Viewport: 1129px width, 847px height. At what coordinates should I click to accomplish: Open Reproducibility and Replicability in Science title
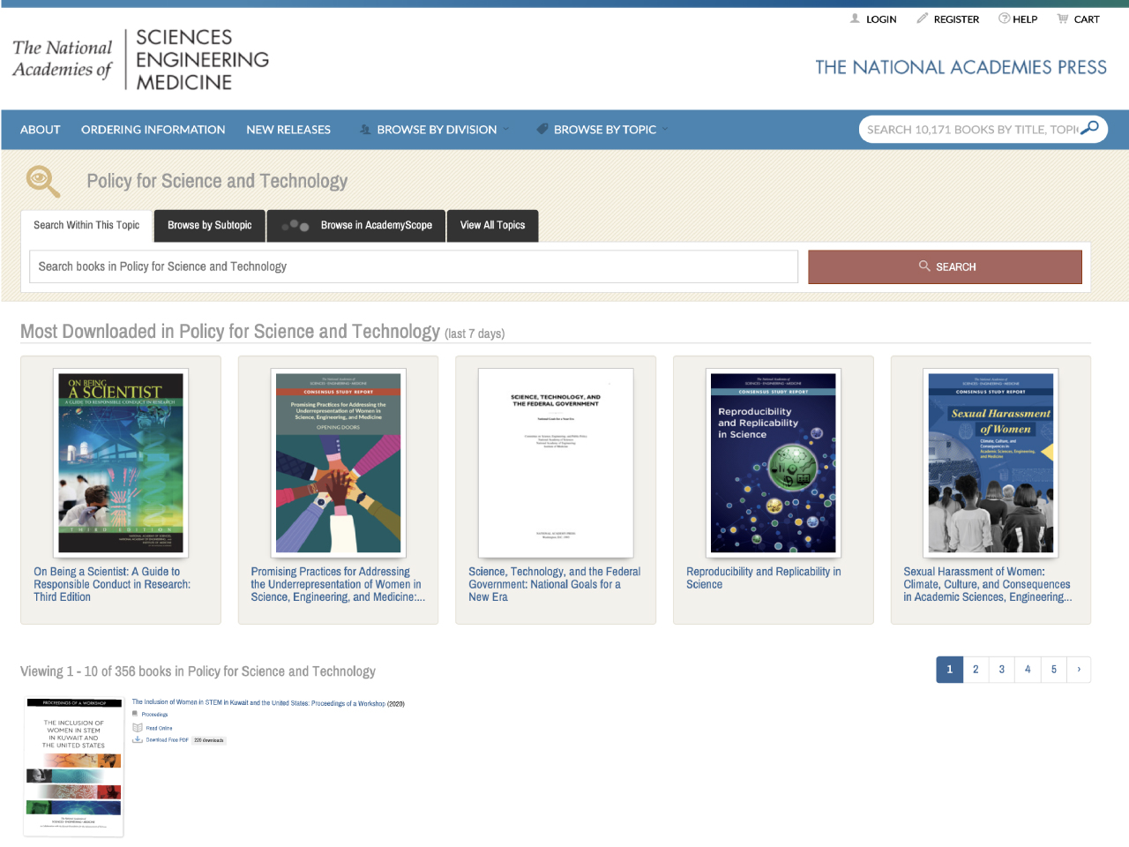click(x=764, y=578)
